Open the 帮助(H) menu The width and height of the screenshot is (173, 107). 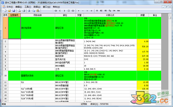point(57,7)
